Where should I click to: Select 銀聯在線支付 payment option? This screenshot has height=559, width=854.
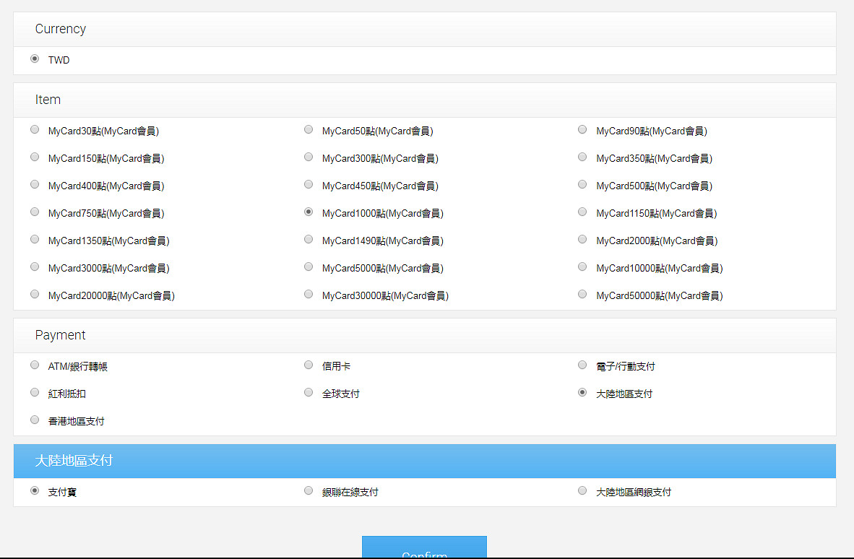[309, 490]
